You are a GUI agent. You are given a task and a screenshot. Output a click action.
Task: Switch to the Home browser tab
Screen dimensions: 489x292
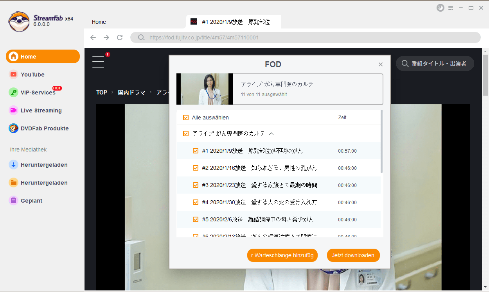(99, 22)
